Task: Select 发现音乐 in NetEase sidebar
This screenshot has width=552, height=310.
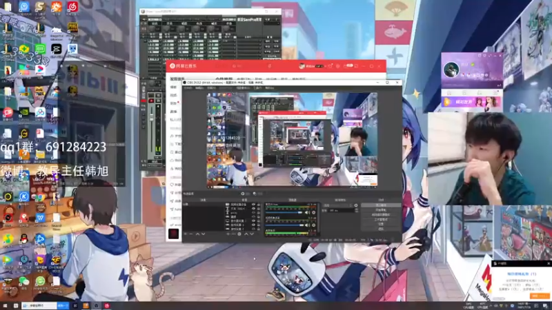Action: [177, 79]
